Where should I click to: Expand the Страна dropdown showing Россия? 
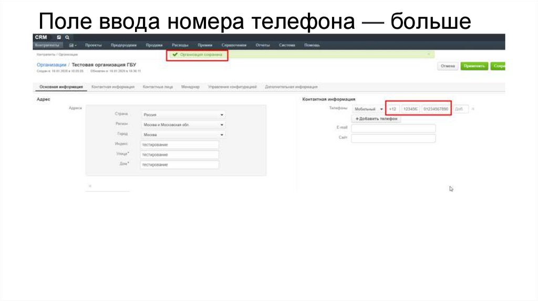point(183,114)
